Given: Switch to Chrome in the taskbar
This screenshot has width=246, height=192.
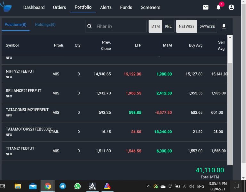Looking at the screenshot, I should point(47,186).
